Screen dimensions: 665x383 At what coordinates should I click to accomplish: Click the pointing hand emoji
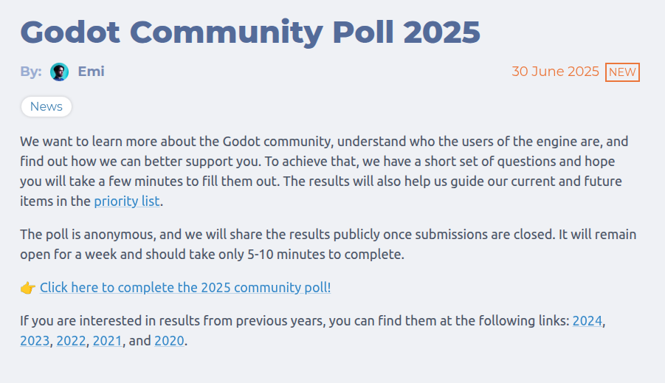[28, 288]
